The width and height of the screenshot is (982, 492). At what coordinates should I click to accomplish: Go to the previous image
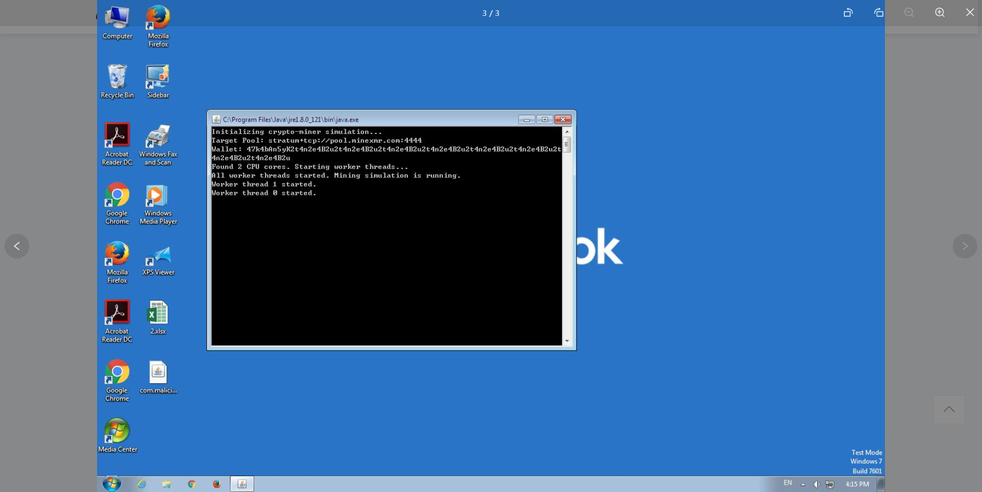17,246
